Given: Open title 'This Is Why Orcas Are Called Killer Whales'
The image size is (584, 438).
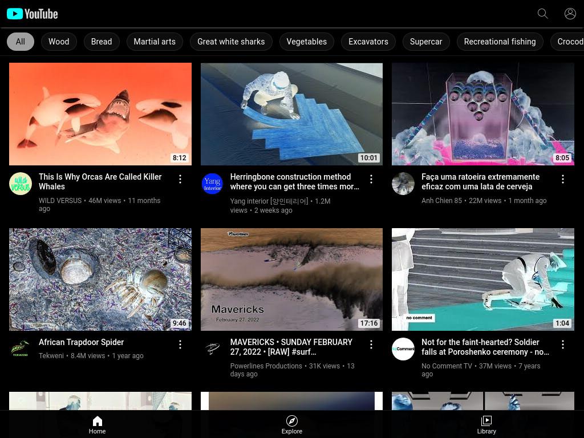Looking at the screenshot, I should [x=100, y=182].
